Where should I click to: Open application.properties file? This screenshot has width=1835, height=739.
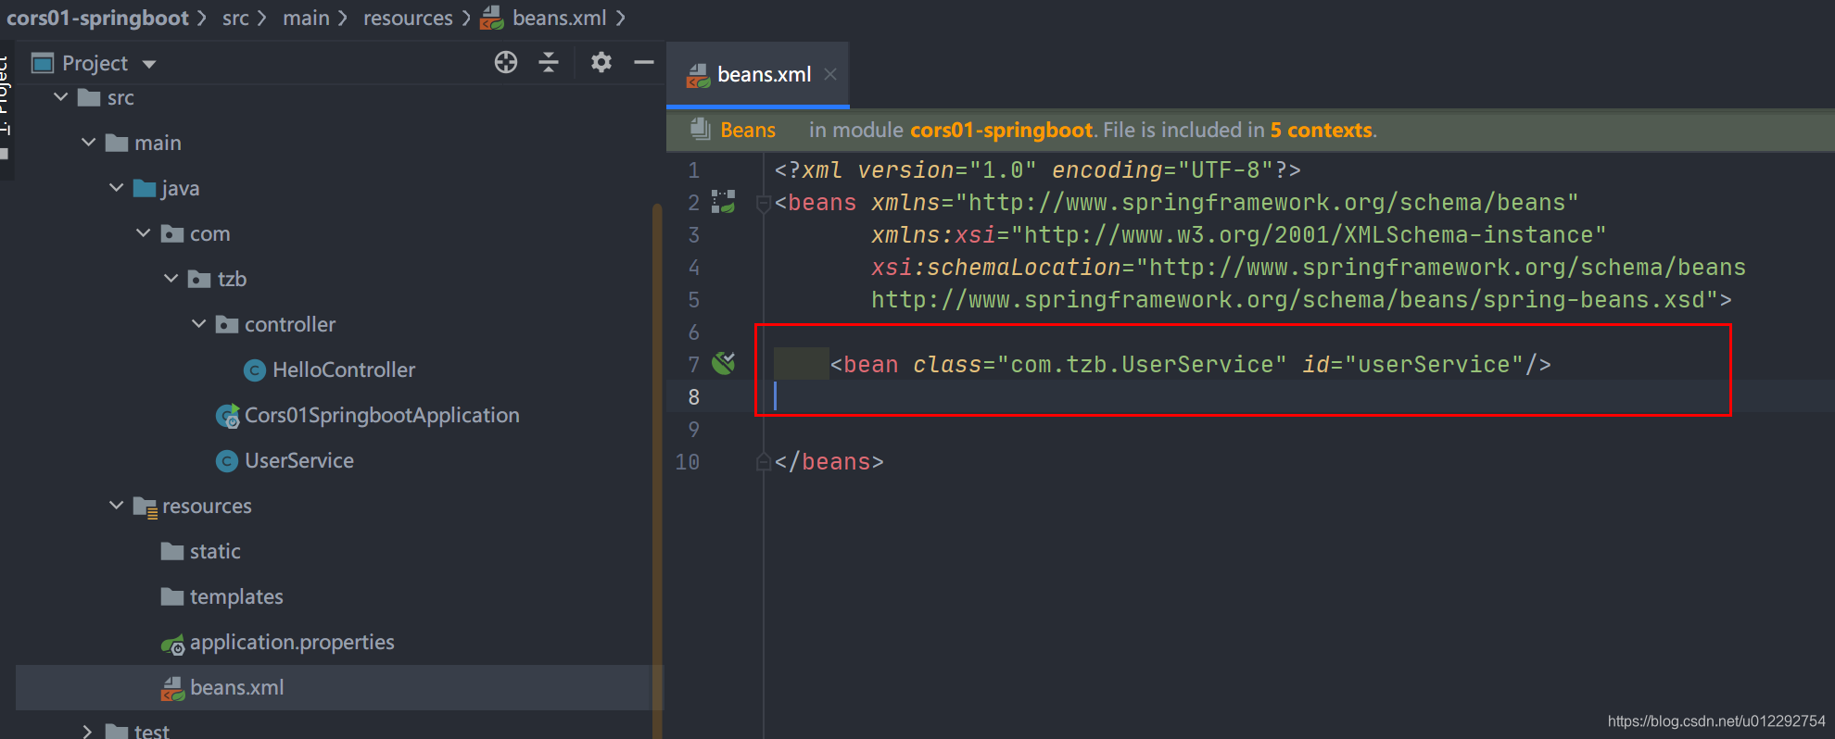tap(292, 642)
